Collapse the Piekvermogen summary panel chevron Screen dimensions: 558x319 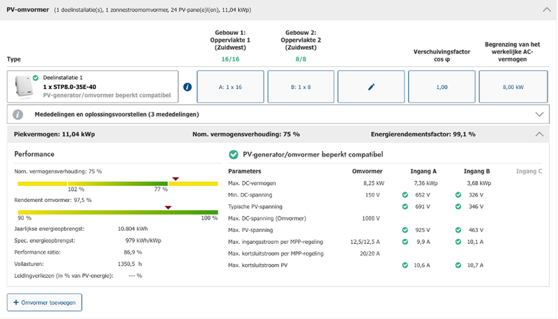pos(538,134)
